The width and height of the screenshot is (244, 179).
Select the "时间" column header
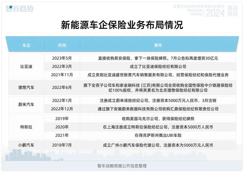point(62,45)
